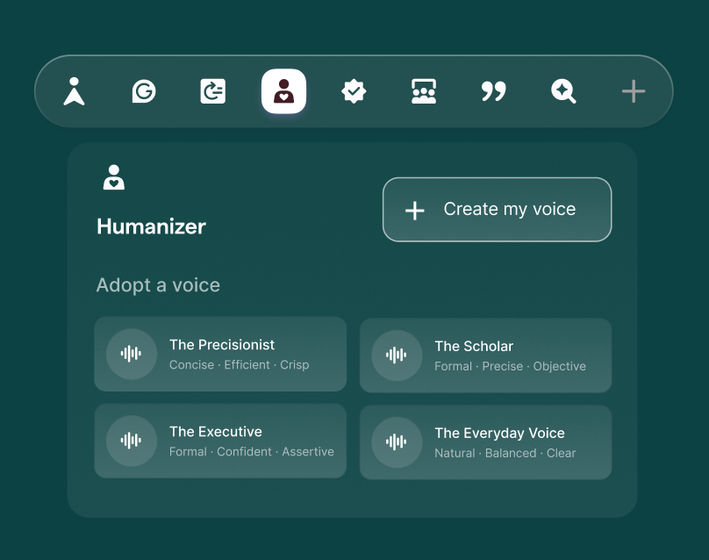
Task: Click the Create my voice button
Action: (x=497, y=209)
